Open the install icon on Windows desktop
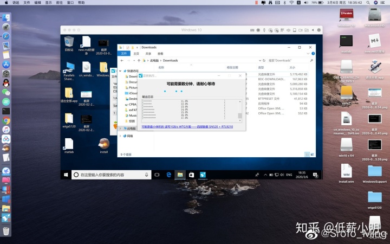The width and height of the screenshot is (390, 244). coord(104,146)
